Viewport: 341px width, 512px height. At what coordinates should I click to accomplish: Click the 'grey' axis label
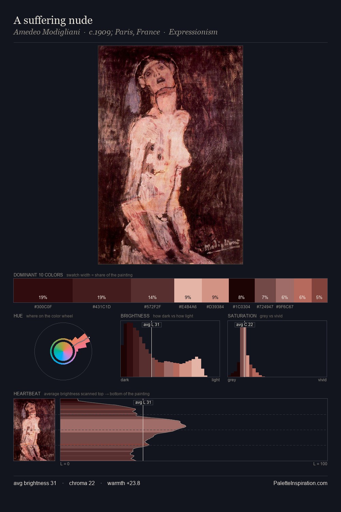click(x=232, y=380)
